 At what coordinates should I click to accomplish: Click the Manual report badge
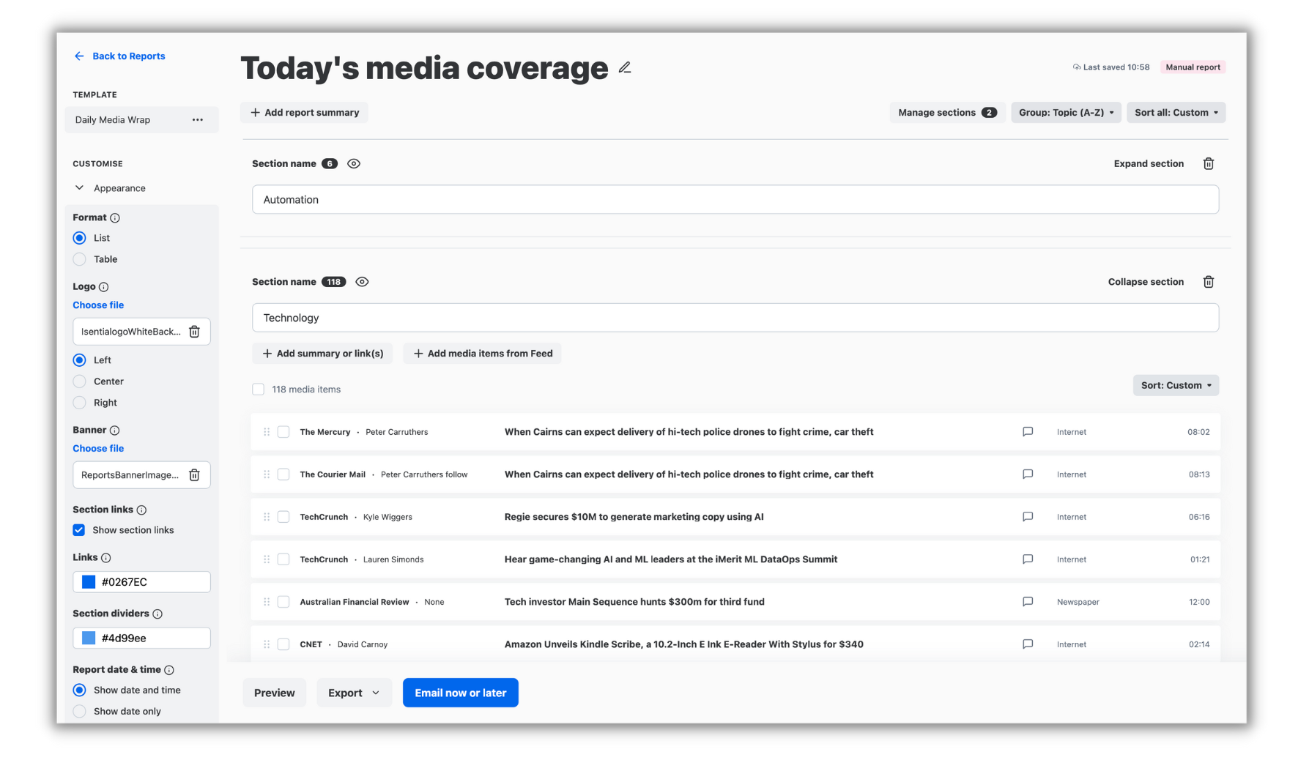tap(1193, 67)
